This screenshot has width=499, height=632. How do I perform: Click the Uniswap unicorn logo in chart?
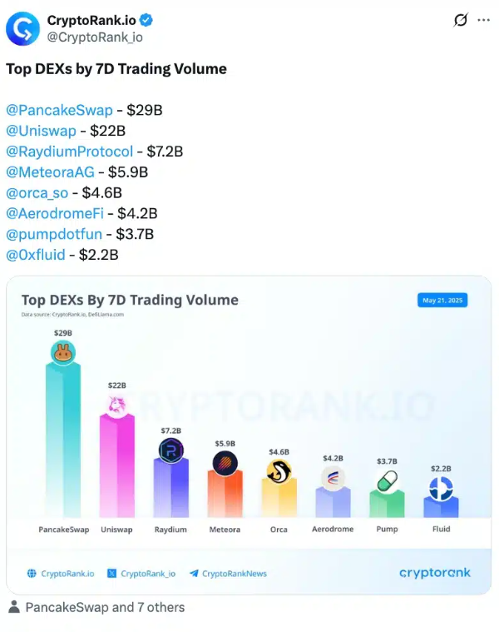click(x=117, y=405)
